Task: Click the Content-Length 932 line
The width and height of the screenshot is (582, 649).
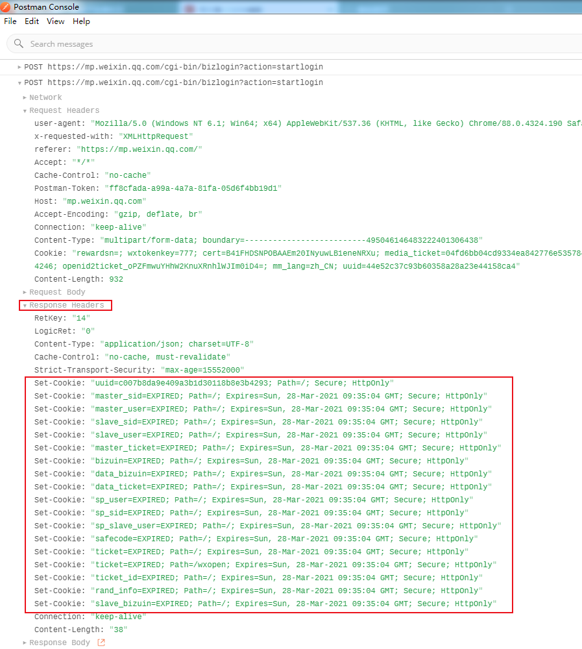Action: (79, 279)
